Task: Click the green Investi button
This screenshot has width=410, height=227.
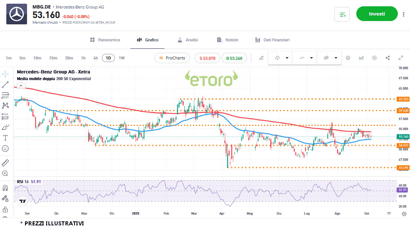Action: (x=377, y=14)
